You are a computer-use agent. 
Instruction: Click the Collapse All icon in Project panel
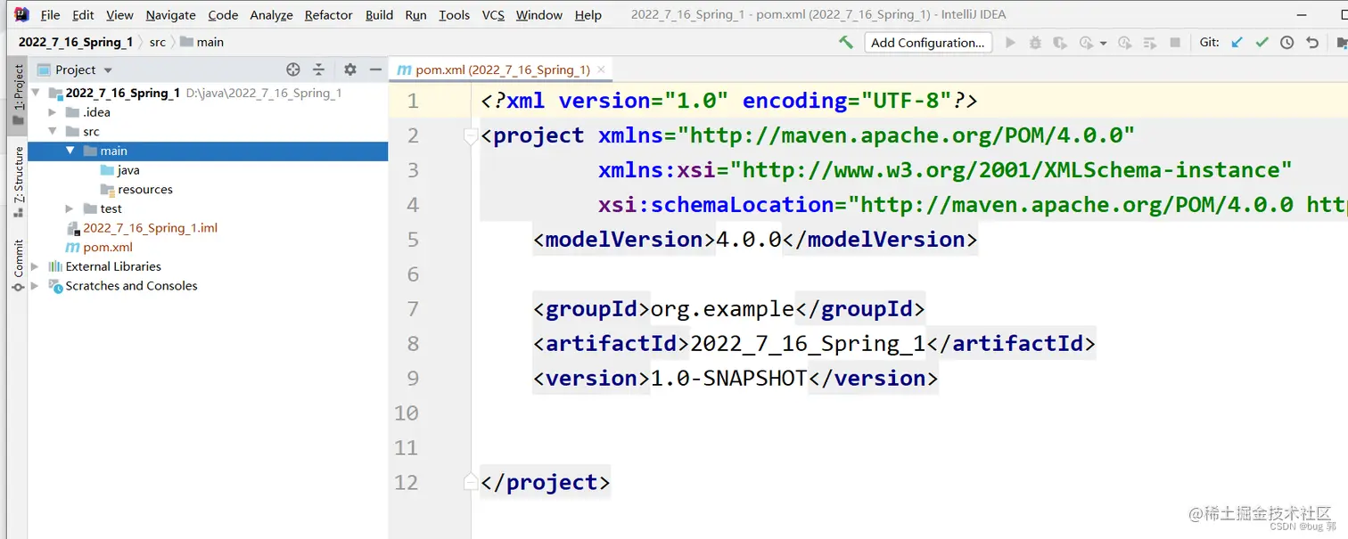(318, 69)
